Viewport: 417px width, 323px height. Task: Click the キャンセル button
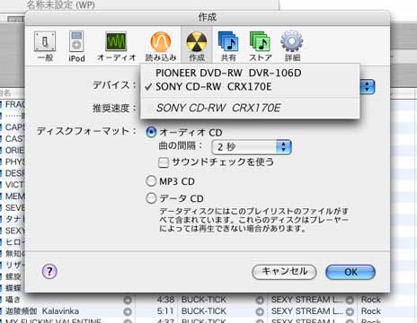click(284, 272)
